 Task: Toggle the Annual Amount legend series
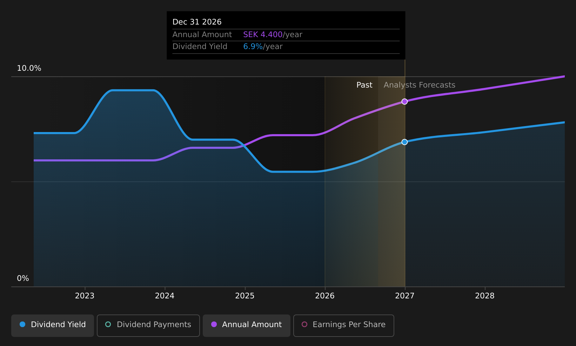[x=247, y=325]
